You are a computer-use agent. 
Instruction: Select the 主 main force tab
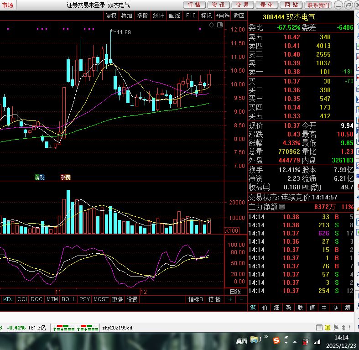click(x=324, y=308)
